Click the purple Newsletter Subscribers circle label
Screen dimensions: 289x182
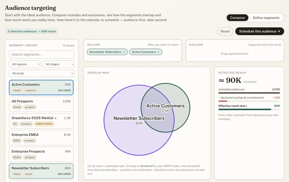click(139, 118)
